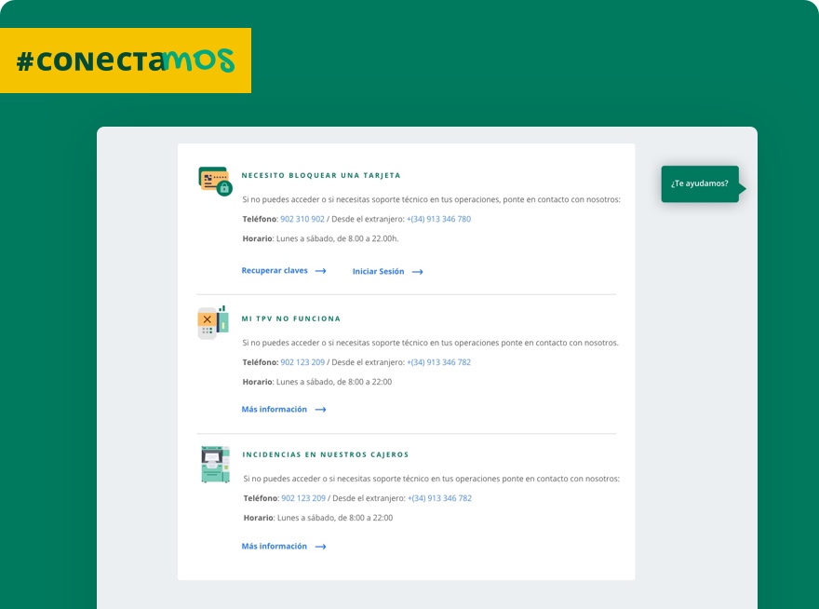819x609 pixels.
Task: Click arrow next to Recuperar claves
Action: (x=320, y=271)
